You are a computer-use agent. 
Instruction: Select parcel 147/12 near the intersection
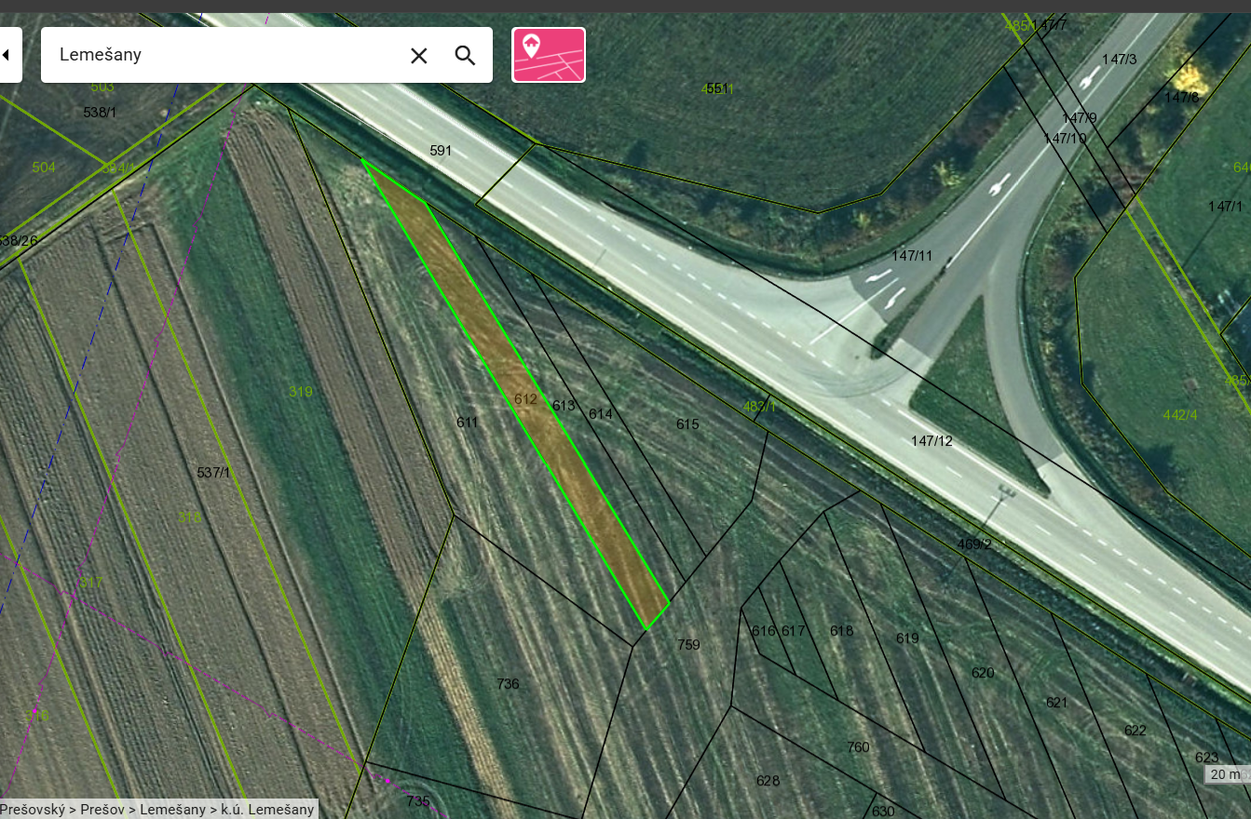coord(931,441)
